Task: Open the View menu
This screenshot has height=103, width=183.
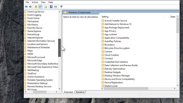Action: [43, 2]
